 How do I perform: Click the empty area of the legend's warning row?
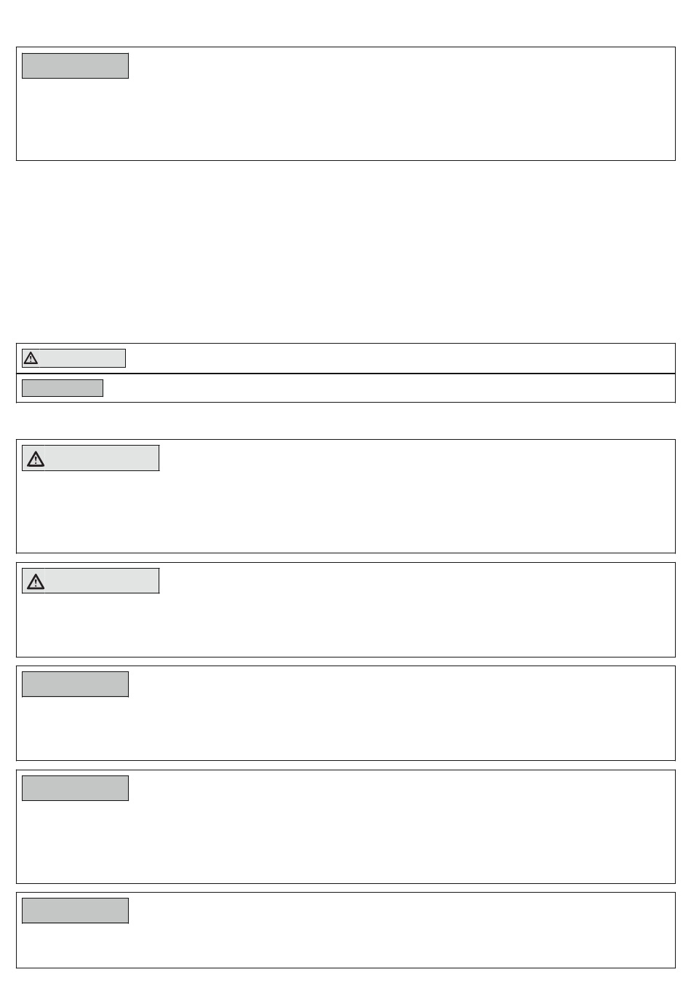coord(400,358)
